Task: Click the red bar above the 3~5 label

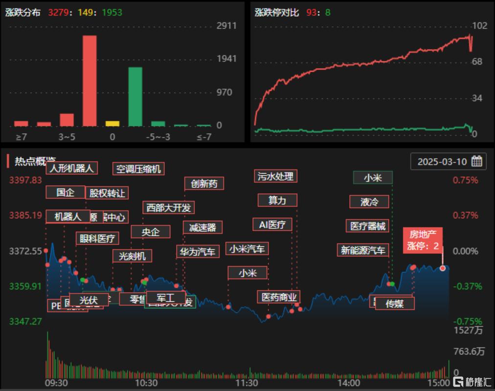Action: (x=67, y=120)
